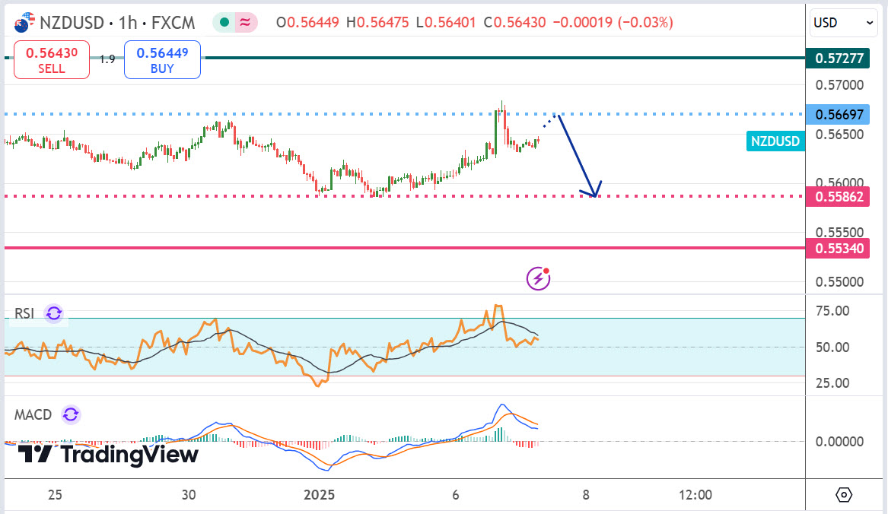Click the pink approximation symbol icon
This screenshot has width=888, height=514.
pos(245,23)
